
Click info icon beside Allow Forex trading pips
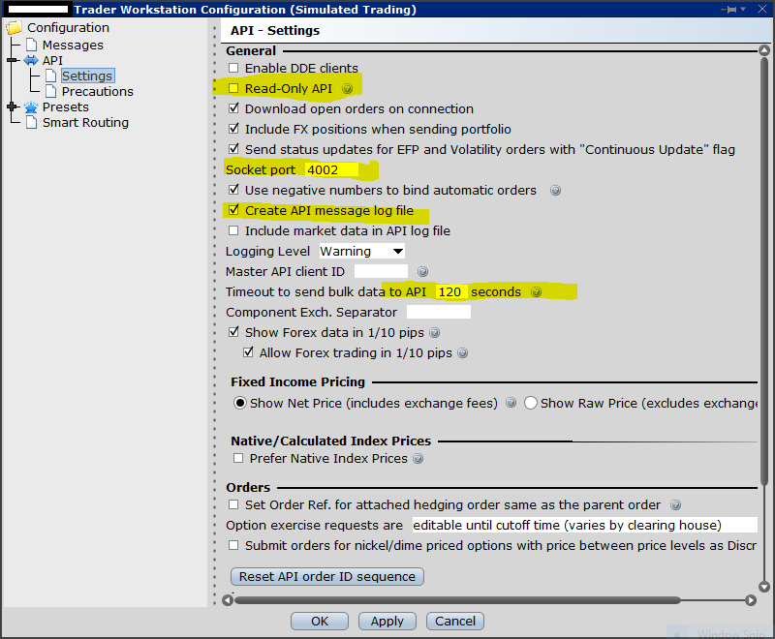coord(463,353)
